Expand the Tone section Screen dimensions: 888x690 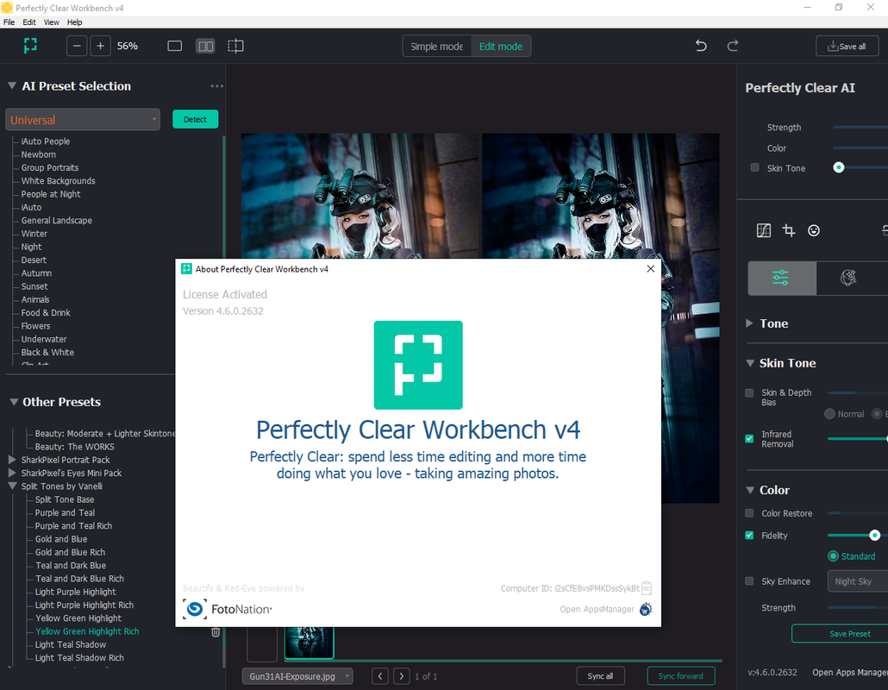coord(749,323)
